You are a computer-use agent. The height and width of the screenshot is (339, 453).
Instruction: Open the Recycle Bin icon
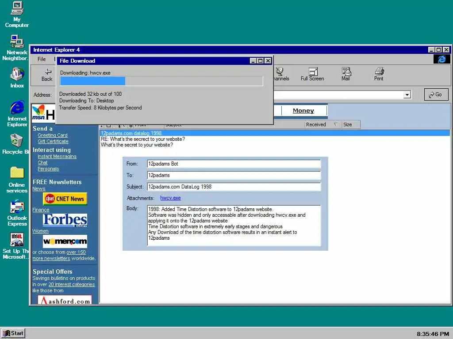click(x=16, y=144)
